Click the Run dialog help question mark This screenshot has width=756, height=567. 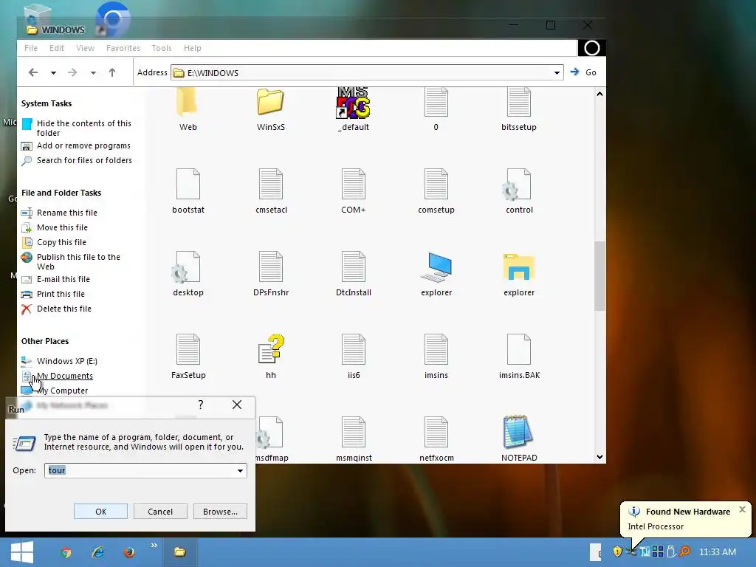coord(201,405)
